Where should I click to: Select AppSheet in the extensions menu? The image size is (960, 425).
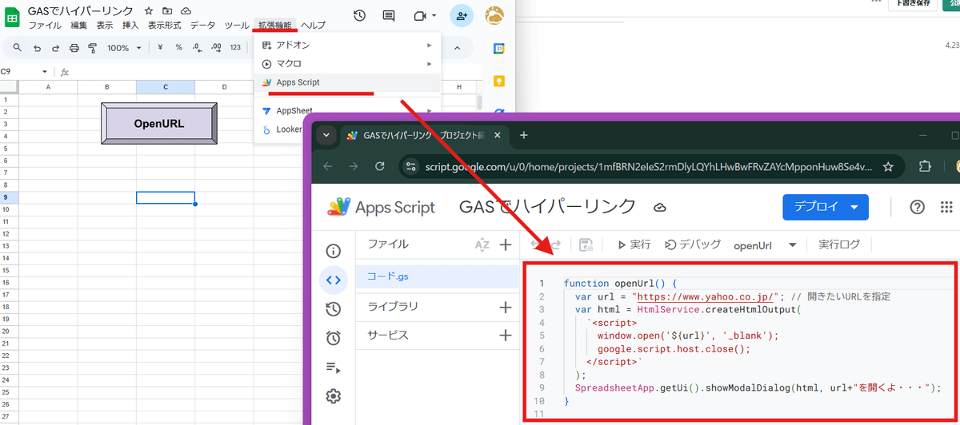tap(347, 110)
